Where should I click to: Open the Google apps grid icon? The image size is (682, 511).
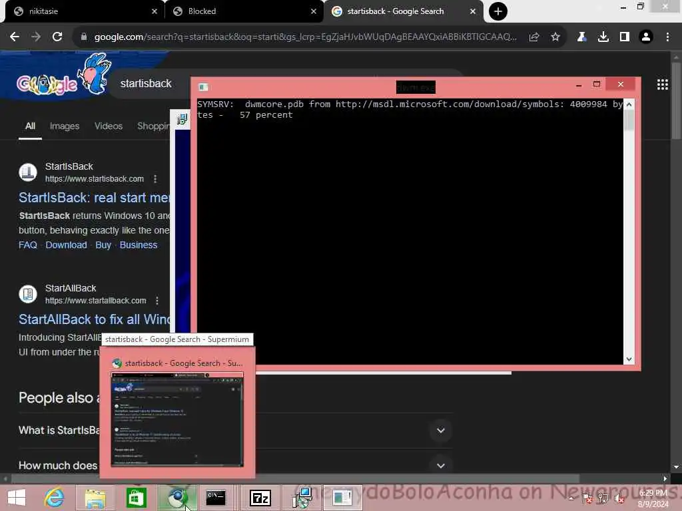coord(663,85)
